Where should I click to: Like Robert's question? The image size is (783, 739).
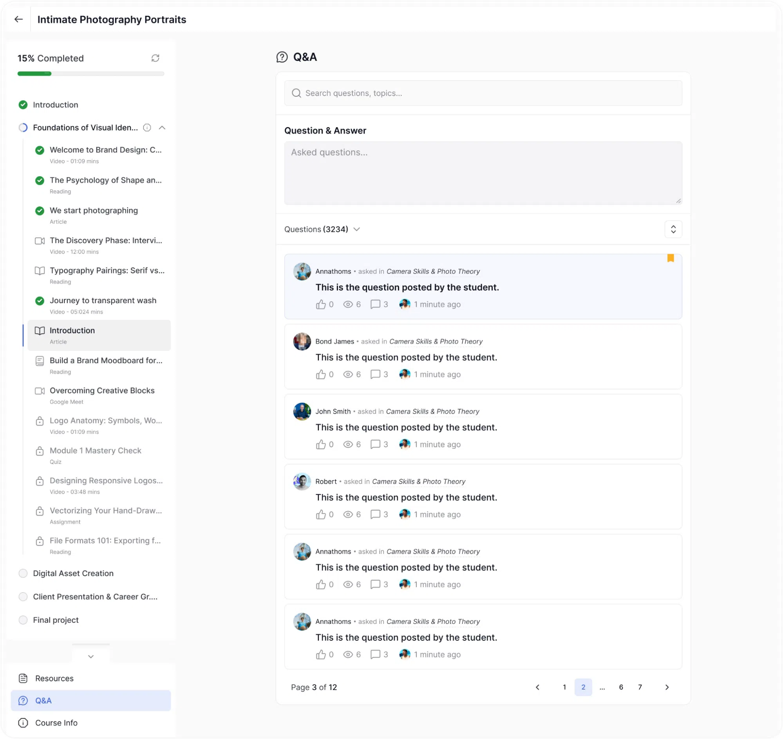(x=321, y=515)
